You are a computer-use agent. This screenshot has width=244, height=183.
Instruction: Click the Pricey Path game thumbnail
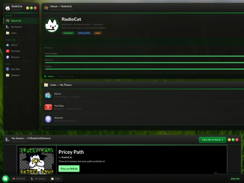(x=37, y=160)
